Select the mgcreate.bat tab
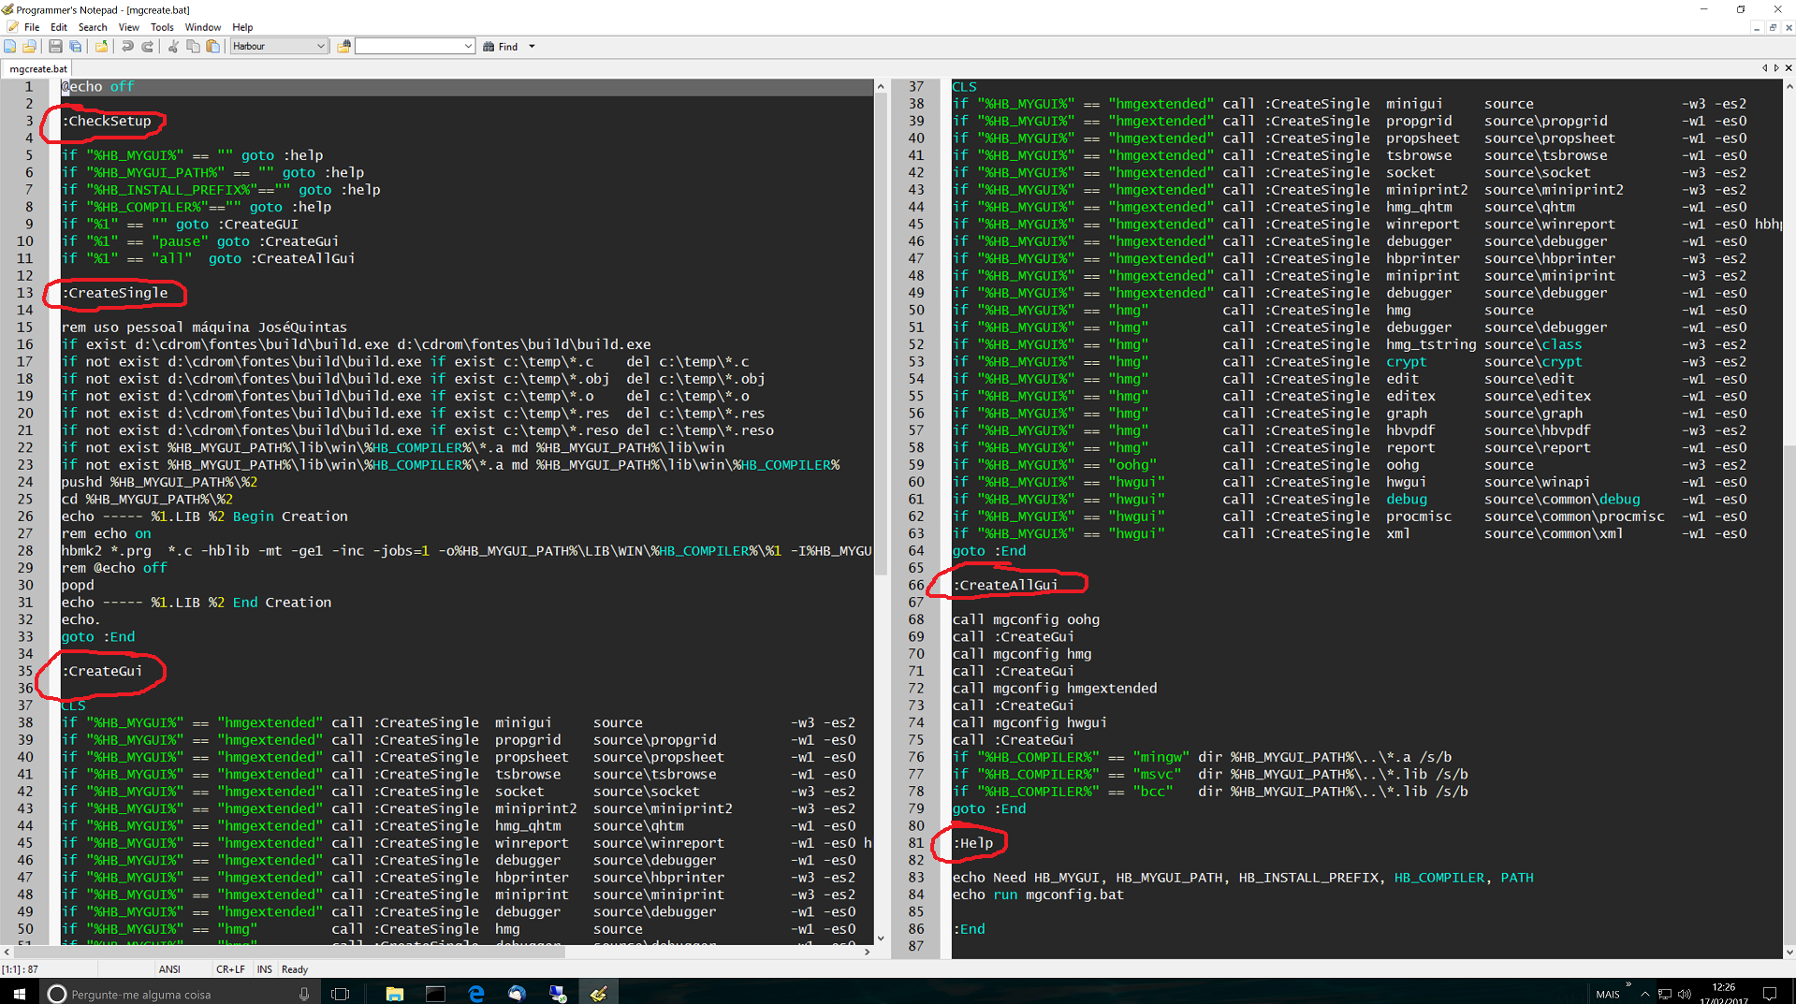1796x1004 pixels. point(38,68)
